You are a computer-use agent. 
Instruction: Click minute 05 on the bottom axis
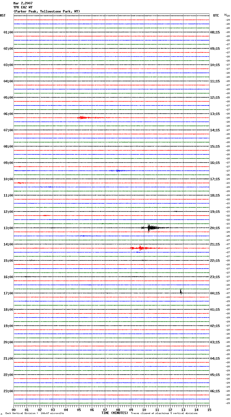[79, 410]
